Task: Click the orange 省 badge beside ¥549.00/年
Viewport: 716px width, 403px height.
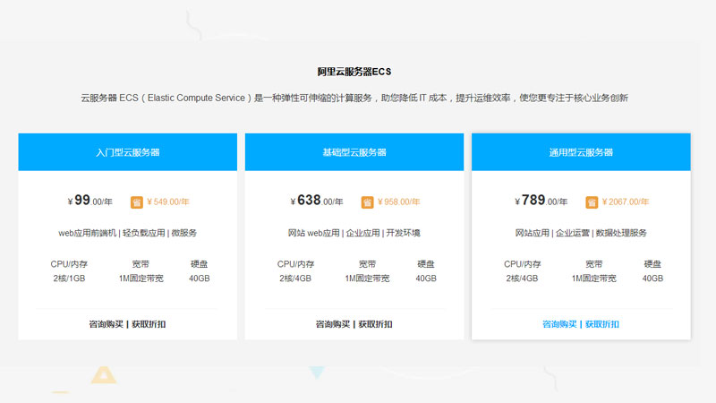Action: pos(137,202)
